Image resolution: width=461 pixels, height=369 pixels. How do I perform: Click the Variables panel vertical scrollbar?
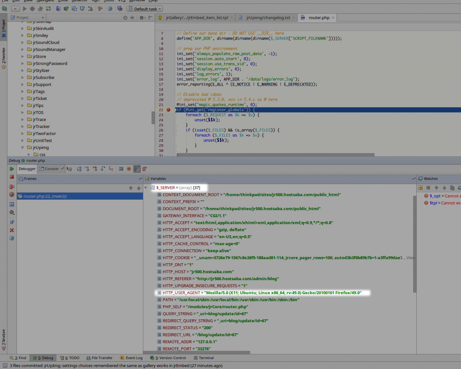pos(415,245)
